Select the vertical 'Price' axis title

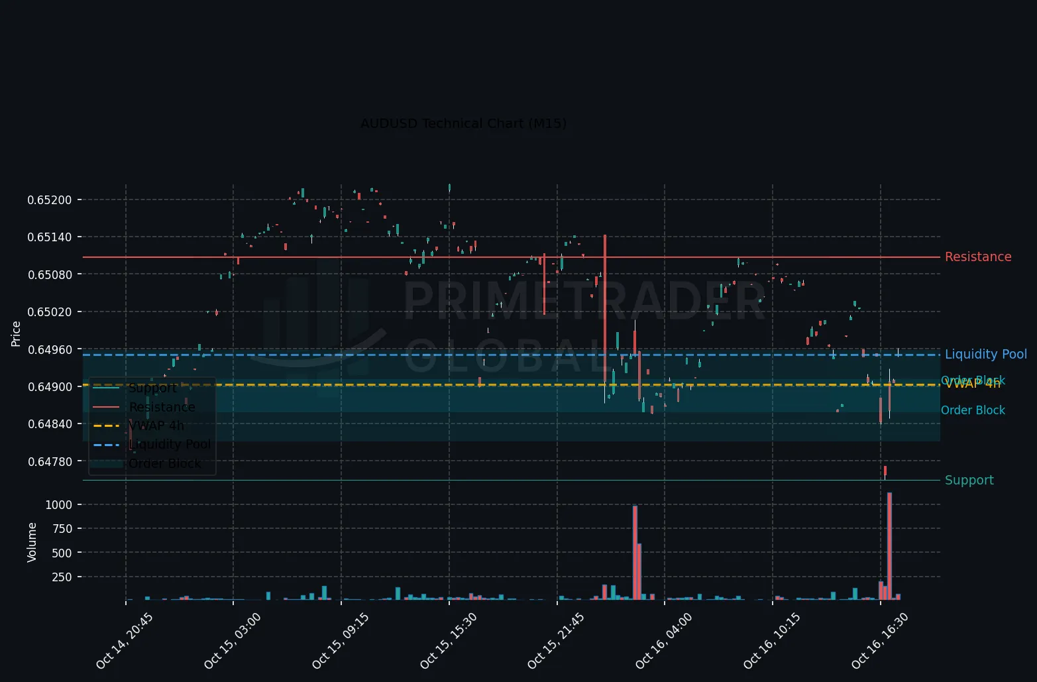[x=16, y=334]
